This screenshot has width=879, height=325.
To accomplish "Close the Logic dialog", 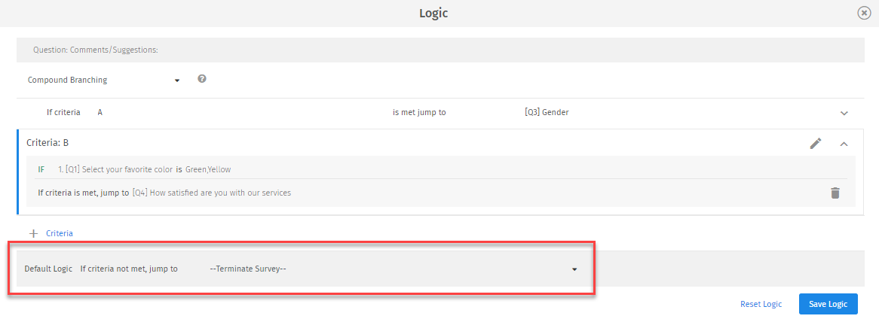I will [x=864, y=13].
